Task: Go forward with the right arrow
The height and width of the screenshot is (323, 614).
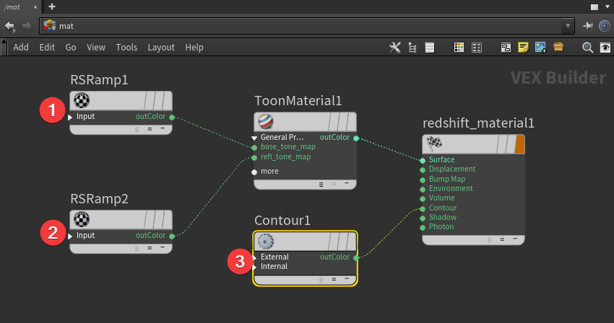Action: pyautogui.click(x=27, y=26)
